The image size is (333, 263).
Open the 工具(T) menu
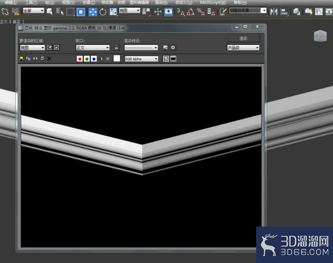[31, 3]
